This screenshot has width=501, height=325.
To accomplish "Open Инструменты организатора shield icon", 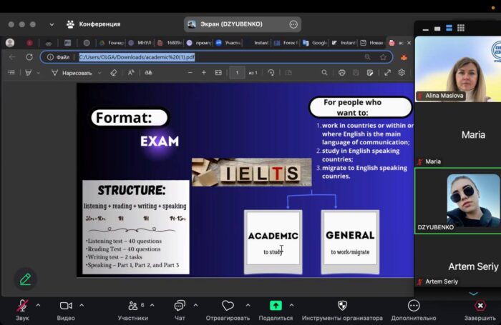I will click(342, 306).
